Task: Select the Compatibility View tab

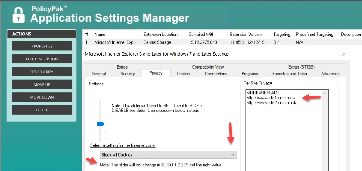Action: (208, 67)
